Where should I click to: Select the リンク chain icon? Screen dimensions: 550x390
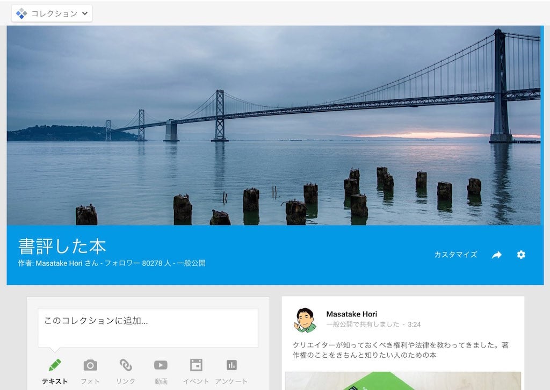(x=126, y=365)
